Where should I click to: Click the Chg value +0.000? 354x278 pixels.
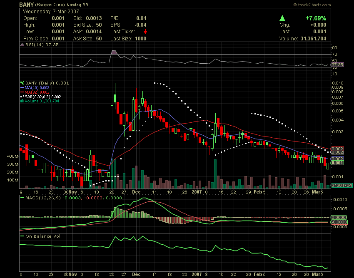pos(318,25)
